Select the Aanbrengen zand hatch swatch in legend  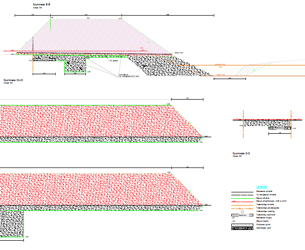click(x=242, y=229)
